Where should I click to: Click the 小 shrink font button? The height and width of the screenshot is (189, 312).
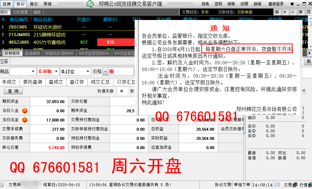(293, 12)
